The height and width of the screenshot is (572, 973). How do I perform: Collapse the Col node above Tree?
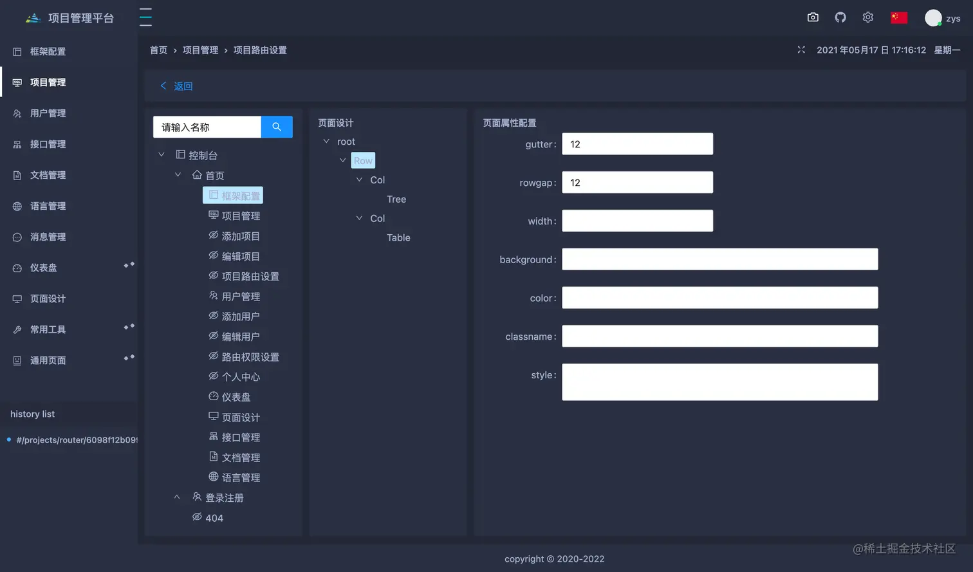coord(360,180)
